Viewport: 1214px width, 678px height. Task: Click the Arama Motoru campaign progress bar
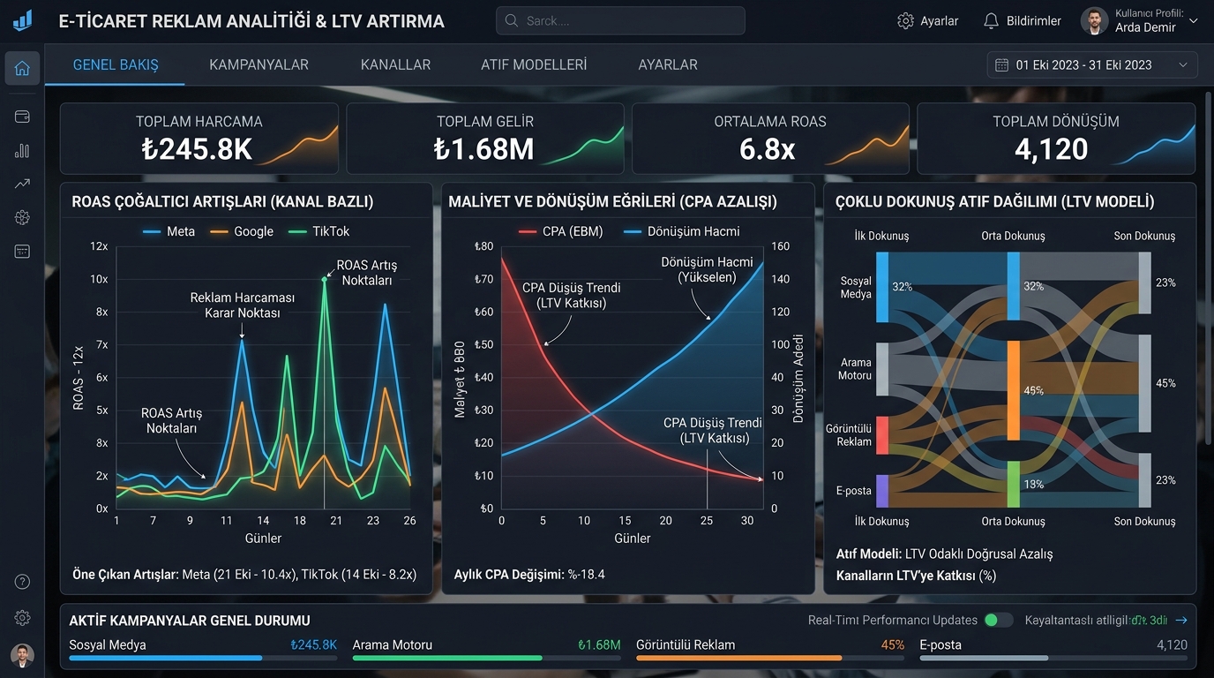click(x=487, y=658)
